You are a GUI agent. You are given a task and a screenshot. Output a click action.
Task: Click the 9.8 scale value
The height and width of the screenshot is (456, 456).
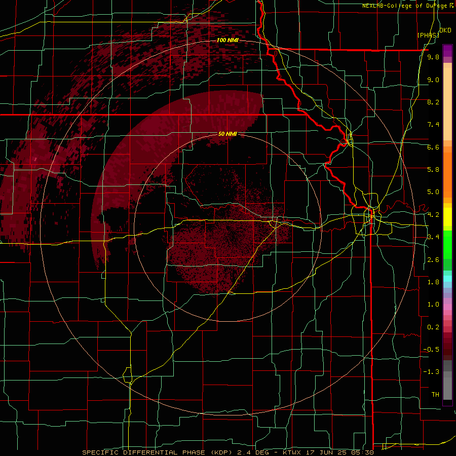click(433, 57)
